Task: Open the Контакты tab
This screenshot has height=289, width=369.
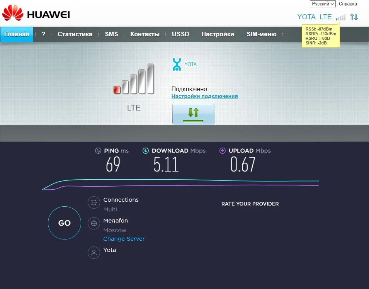Action: pyautogui.click(x=145, y=34)
